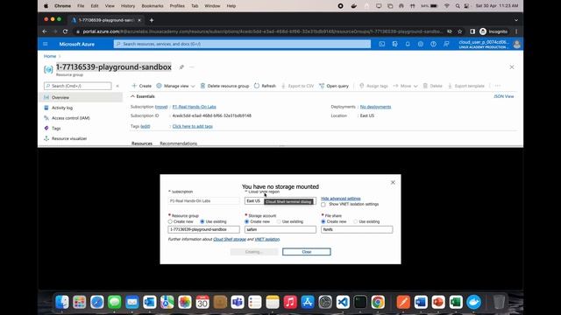The image size is (561, 315).
Task: Click the Create button in toolbar
Action: 142,86
